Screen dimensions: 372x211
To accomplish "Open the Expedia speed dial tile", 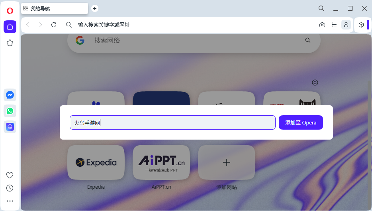I will (x=96, y=162).
